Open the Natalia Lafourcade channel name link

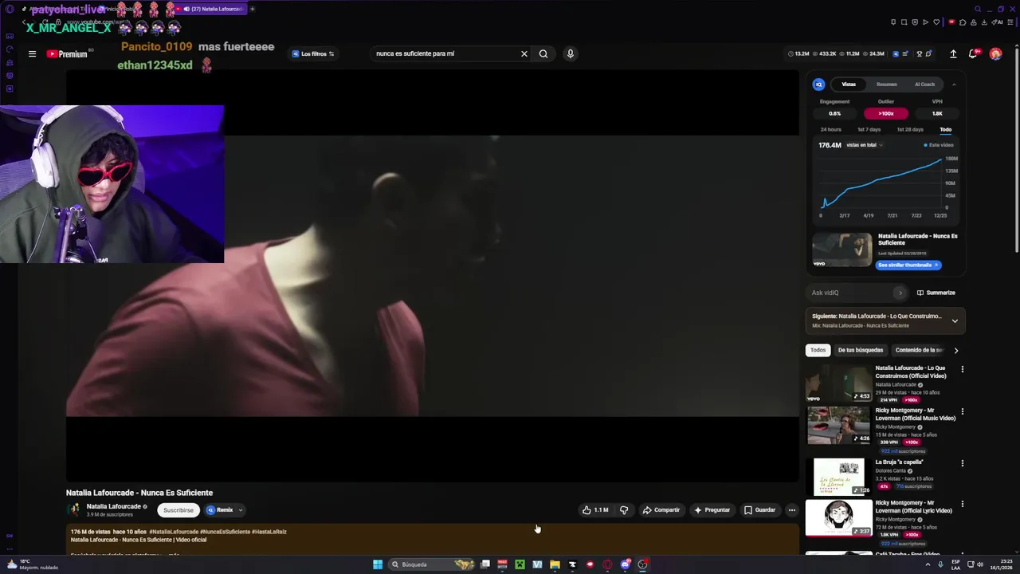click(114, 506)
